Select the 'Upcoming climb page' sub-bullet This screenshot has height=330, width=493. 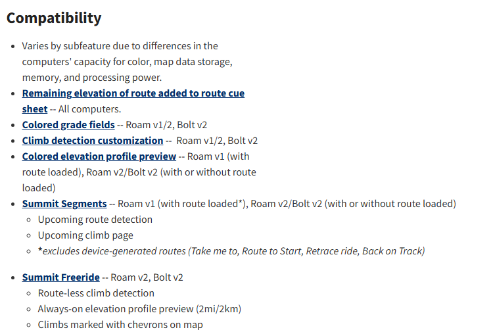click(85, 235)
